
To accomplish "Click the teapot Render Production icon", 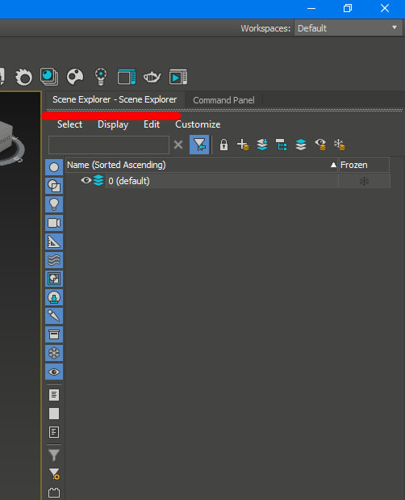I will coord(152,77).
